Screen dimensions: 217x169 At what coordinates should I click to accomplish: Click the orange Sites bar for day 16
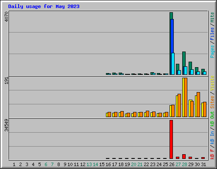109,114
